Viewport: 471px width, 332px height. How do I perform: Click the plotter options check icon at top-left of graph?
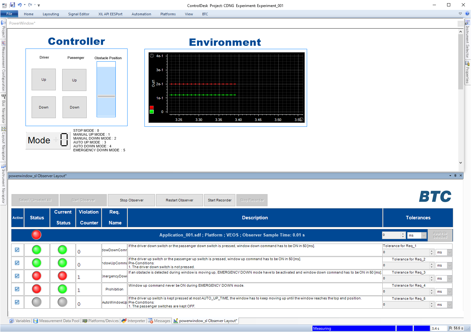[152, 56]
